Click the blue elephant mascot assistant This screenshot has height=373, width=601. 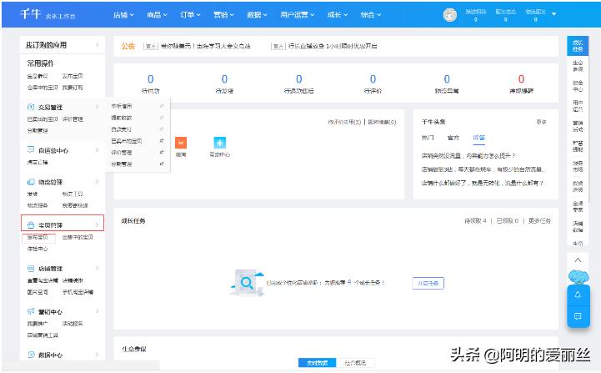(578, 276)
